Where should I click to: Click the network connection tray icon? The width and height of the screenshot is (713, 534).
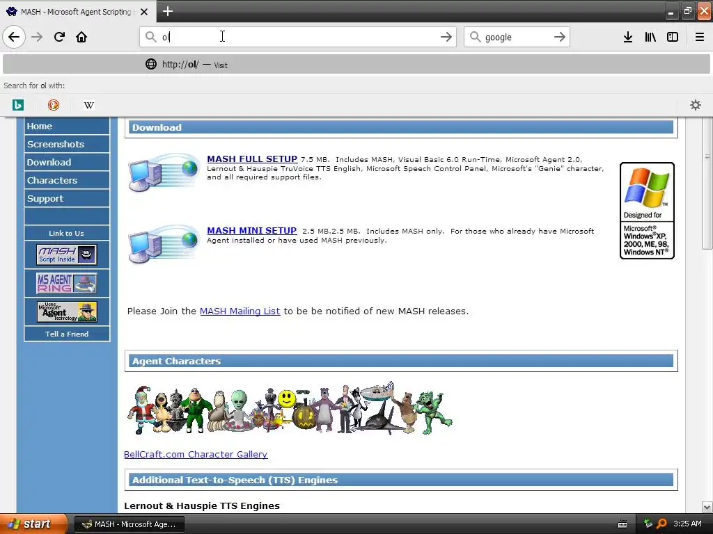point(648,524)
